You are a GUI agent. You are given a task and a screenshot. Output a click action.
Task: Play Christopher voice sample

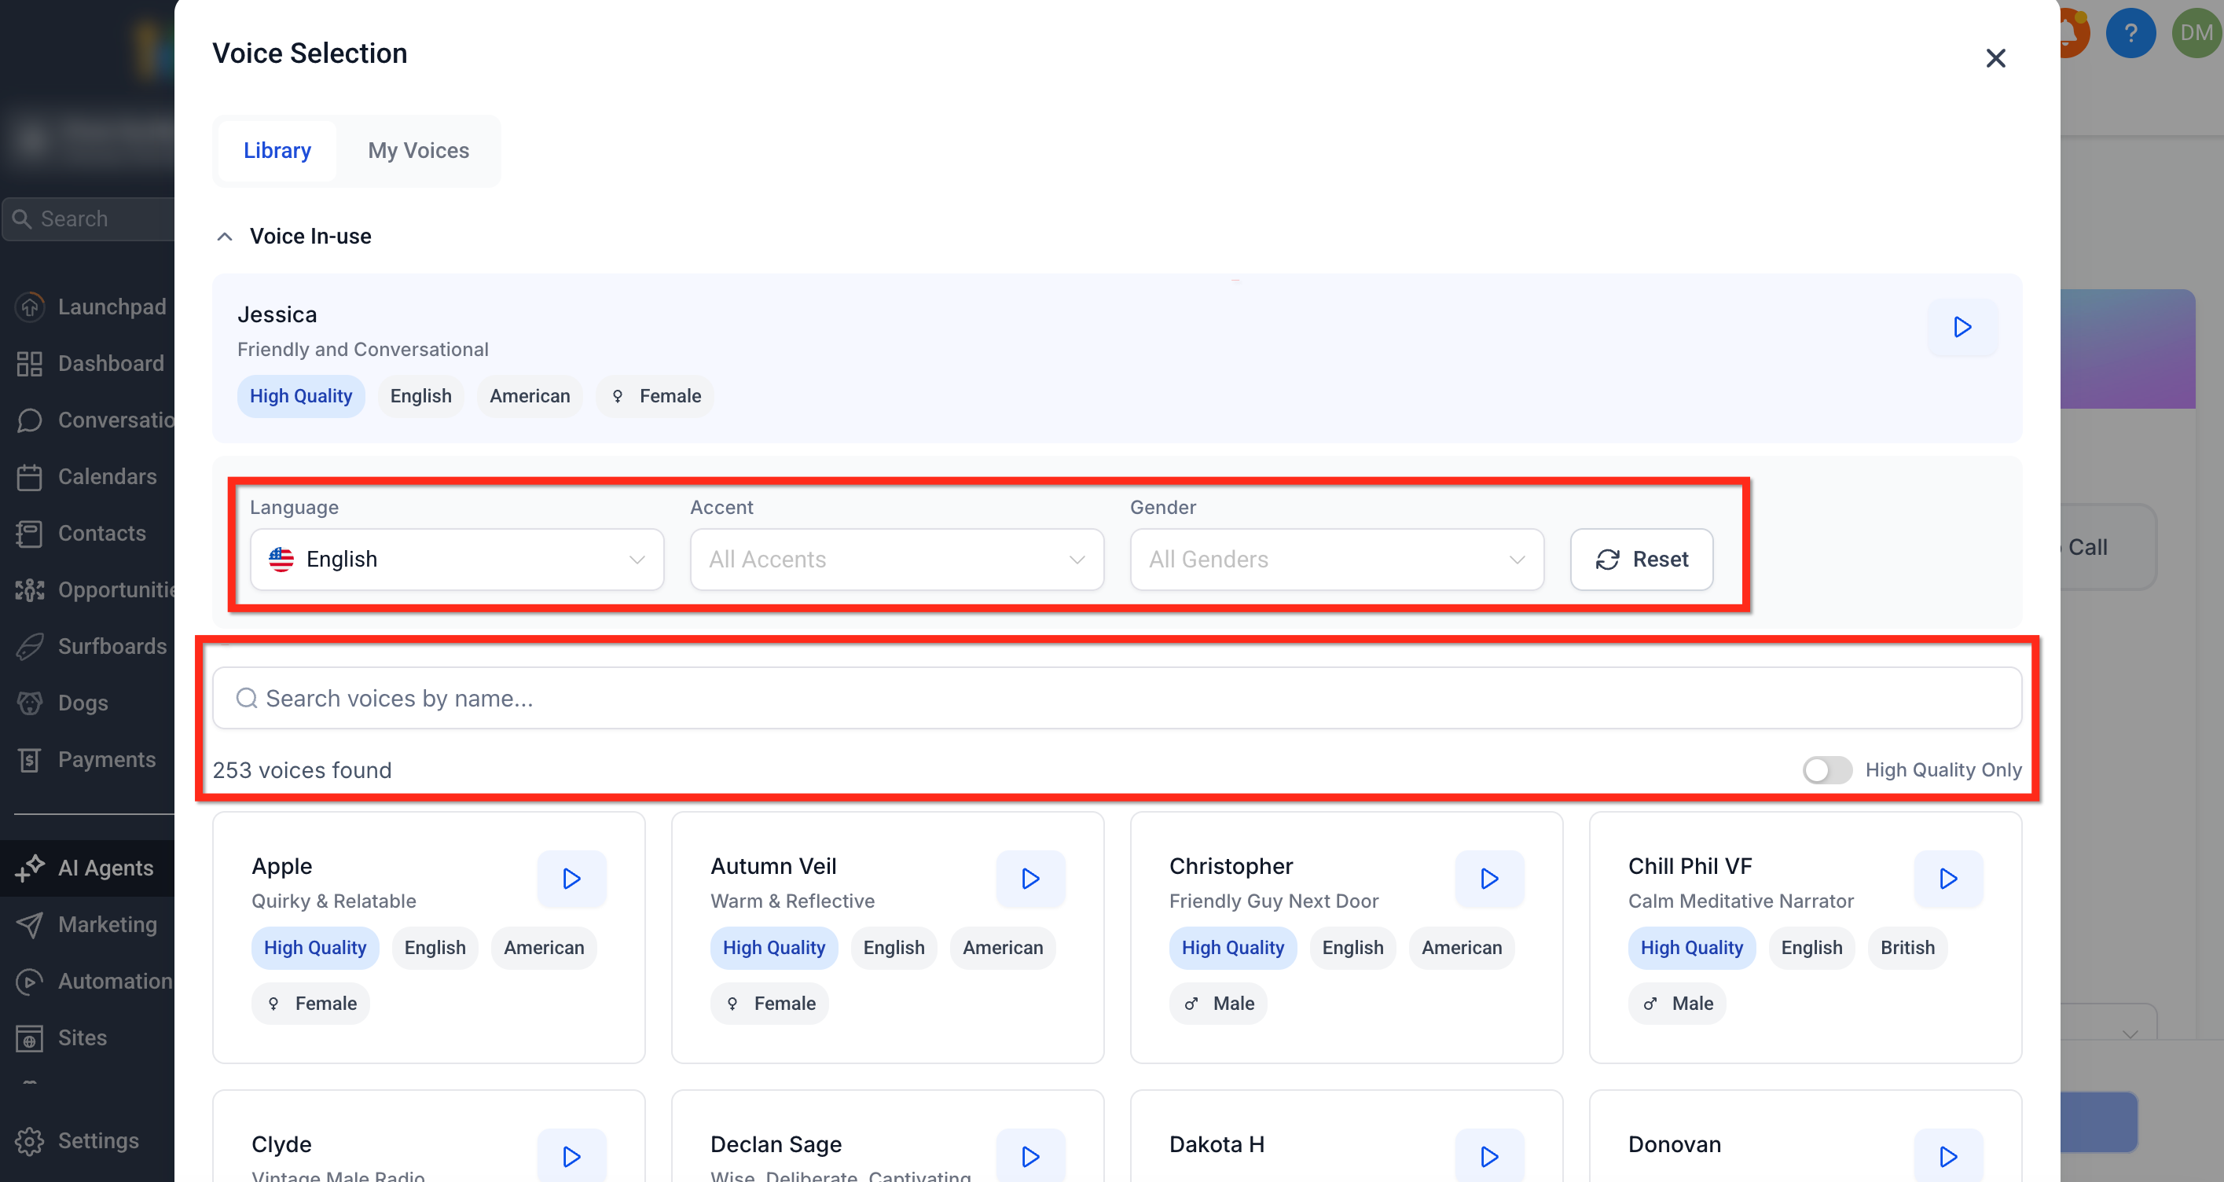[1488, 878]
